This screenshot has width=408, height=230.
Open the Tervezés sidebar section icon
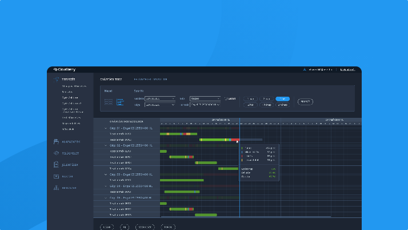[56, 80]
